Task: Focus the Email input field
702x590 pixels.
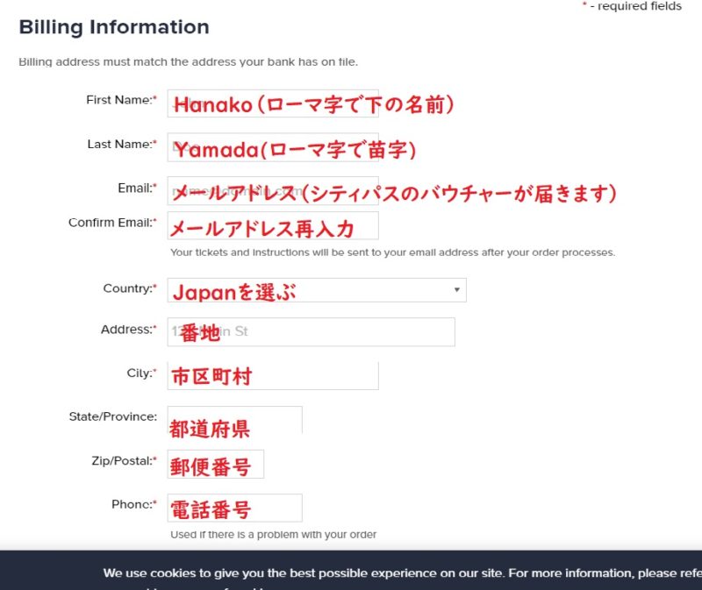Action: point(273,191)
